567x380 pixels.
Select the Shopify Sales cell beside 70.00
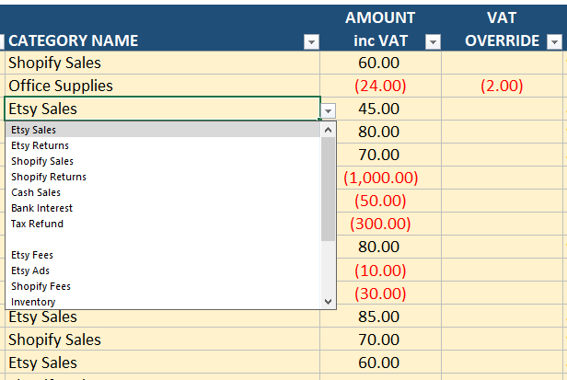(162, 340)
